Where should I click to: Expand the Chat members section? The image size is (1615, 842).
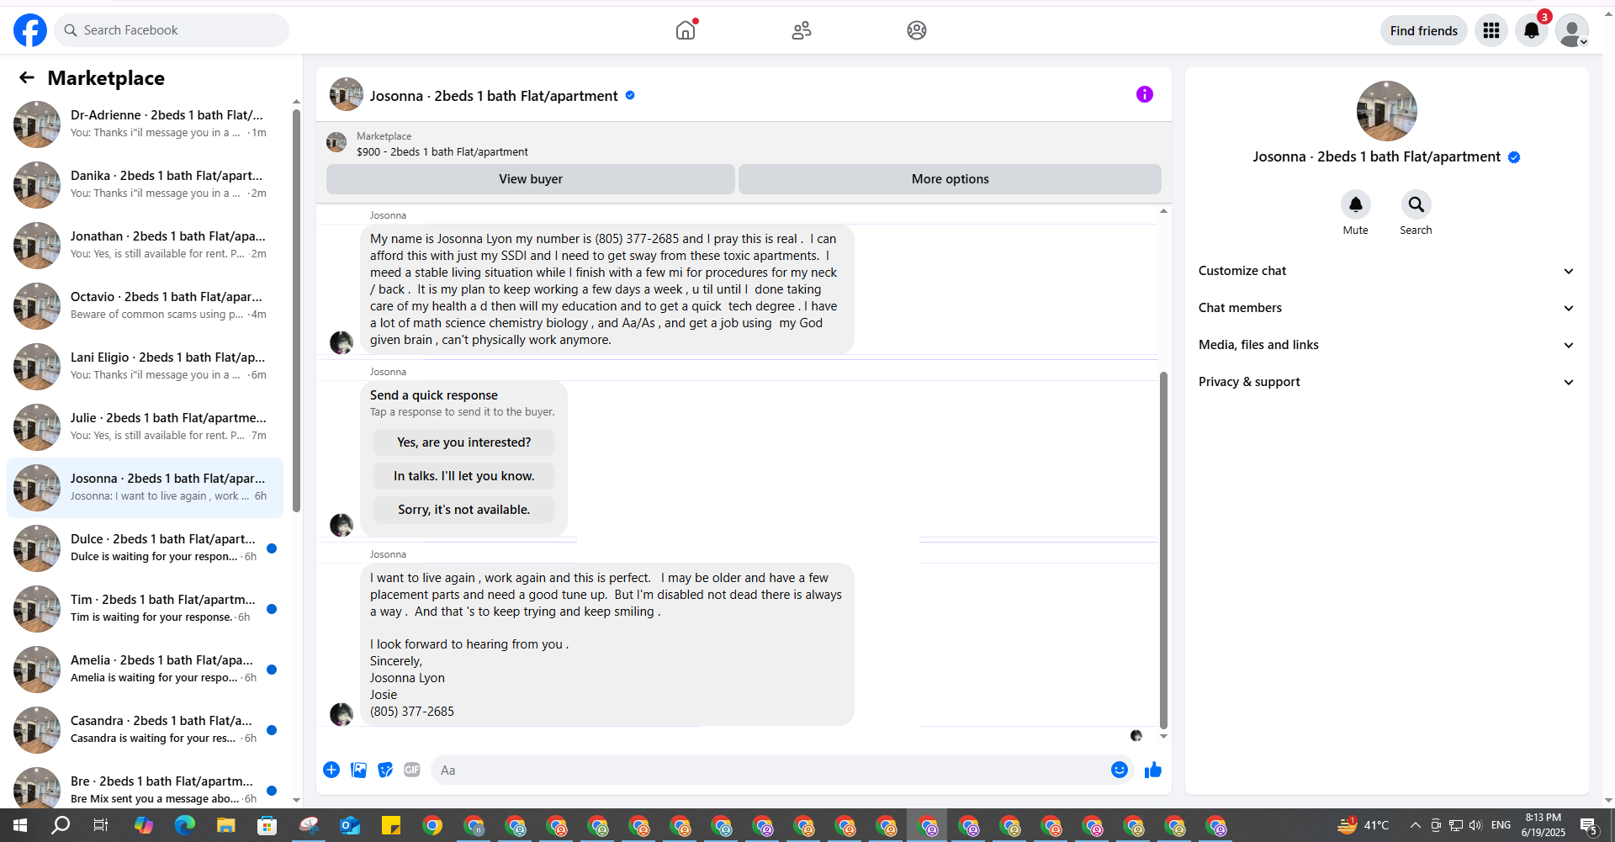click(1387, 308)
